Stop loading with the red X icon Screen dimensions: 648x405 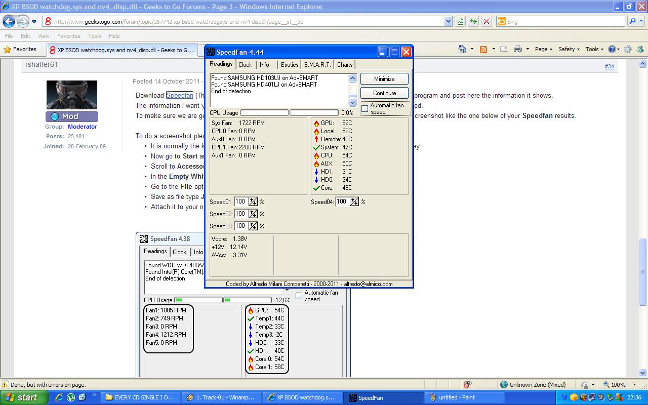(487, 21)
